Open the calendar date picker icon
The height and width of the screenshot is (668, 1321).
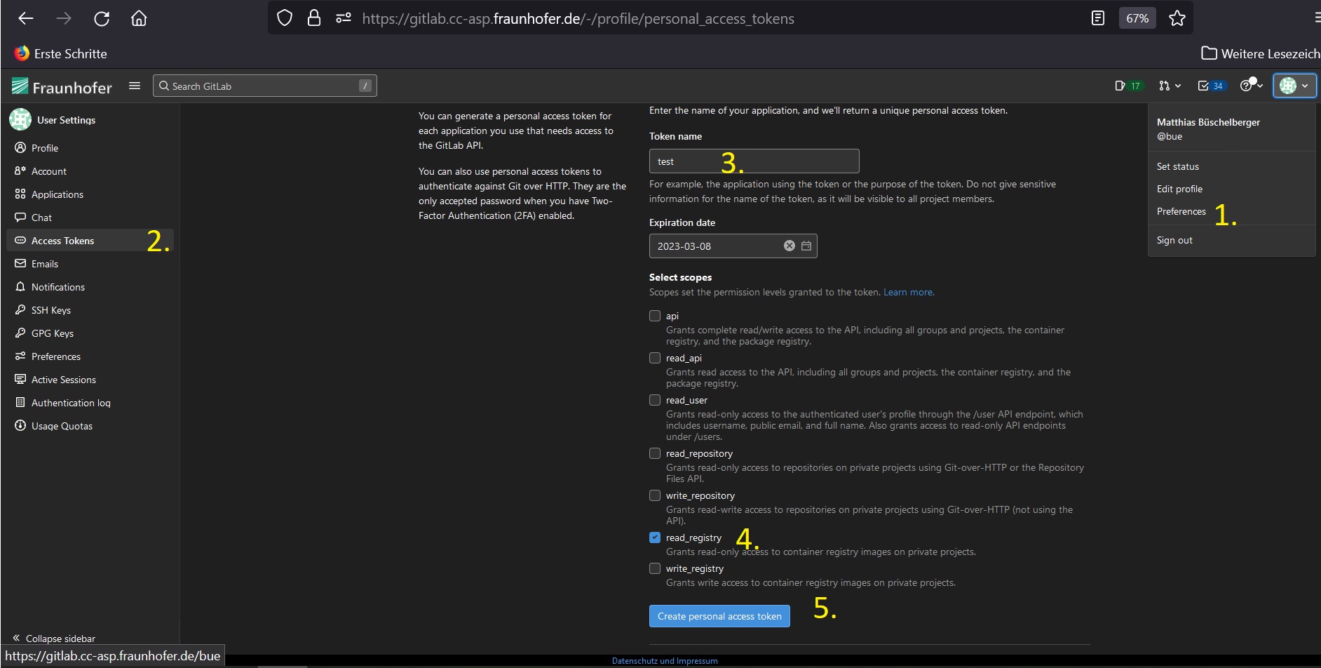pyautogui.click(x=806, y=246)
